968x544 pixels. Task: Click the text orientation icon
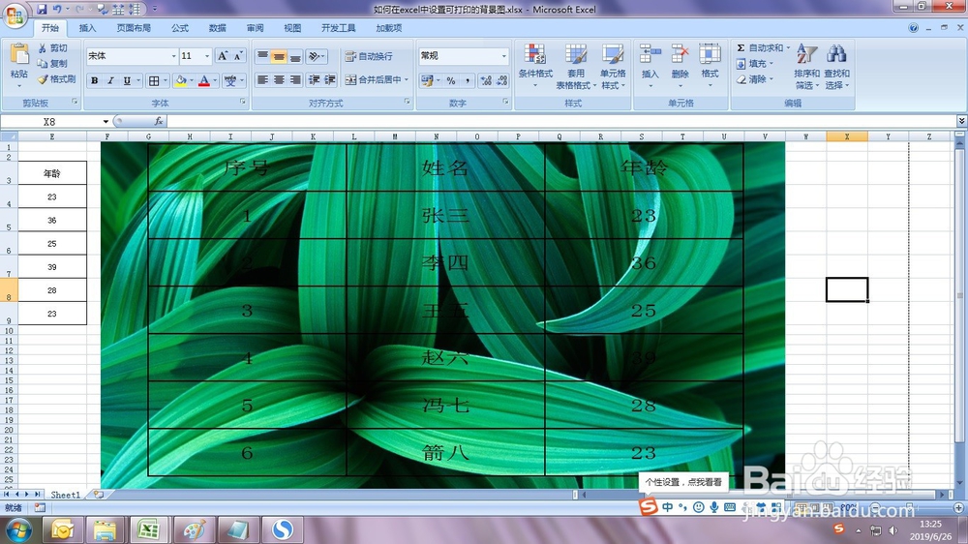coord(315,56)
